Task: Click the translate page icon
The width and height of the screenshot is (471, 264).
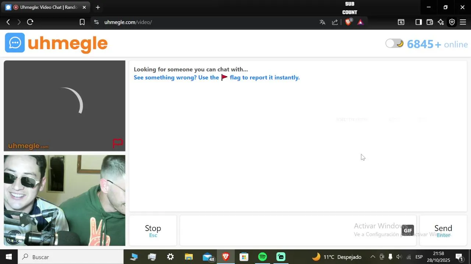Action: pyautogui.click(x=322, y=22)
